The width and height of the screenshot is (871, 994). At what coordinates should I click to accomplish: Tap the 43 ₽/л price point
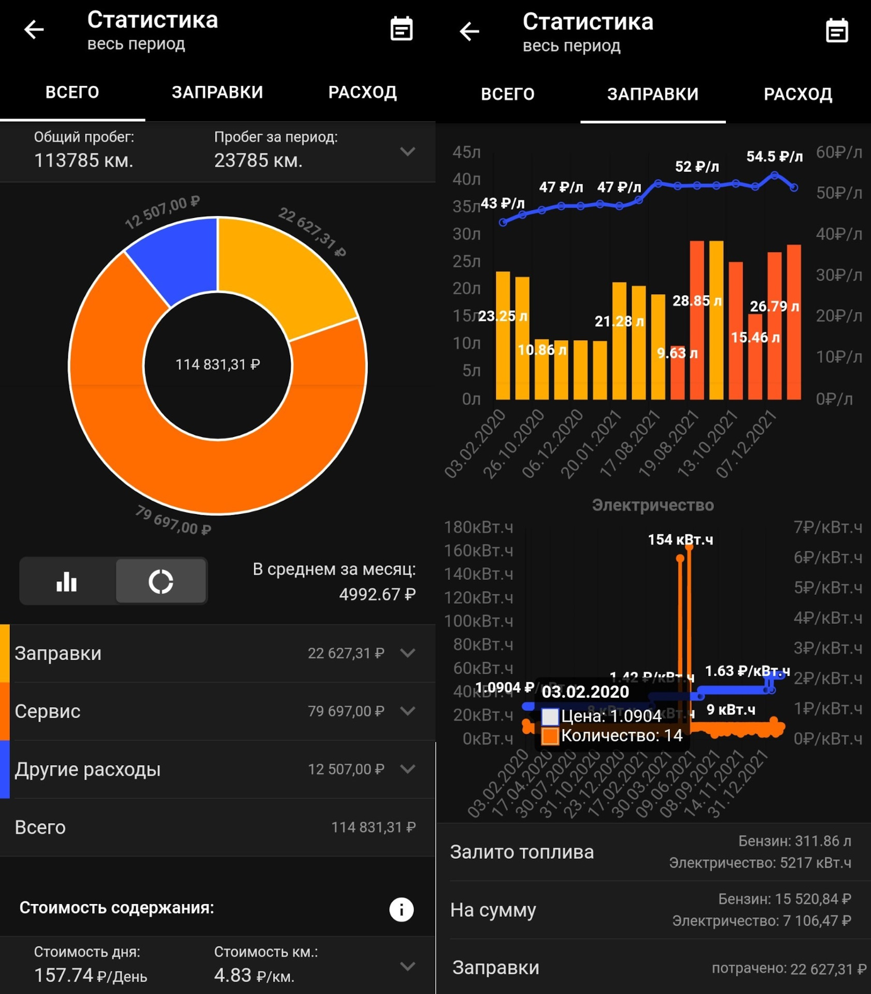click(x=503, y=222)
